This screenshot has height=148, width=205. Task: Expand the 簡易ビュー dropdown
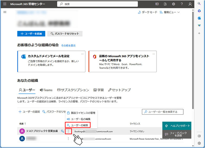tap(170, 12)
